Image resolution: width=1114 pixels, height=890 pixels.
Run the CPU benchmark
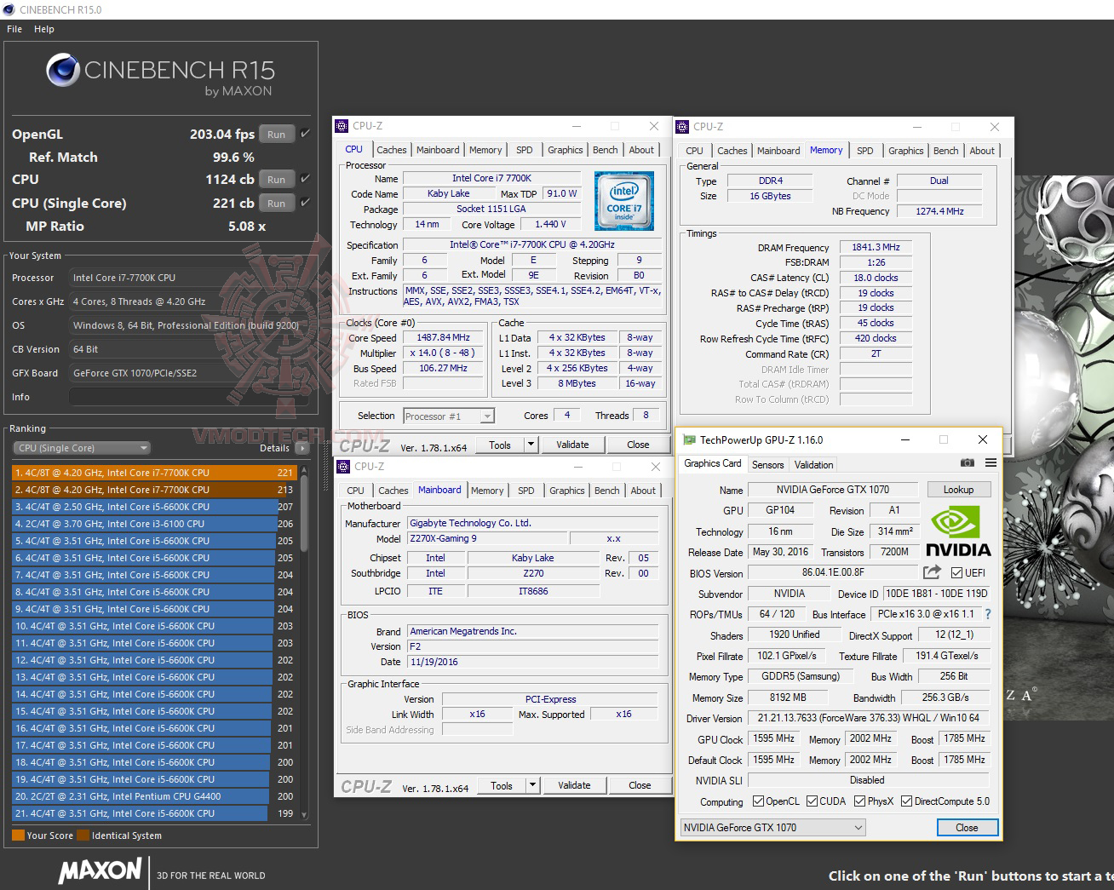coord(277,179)
